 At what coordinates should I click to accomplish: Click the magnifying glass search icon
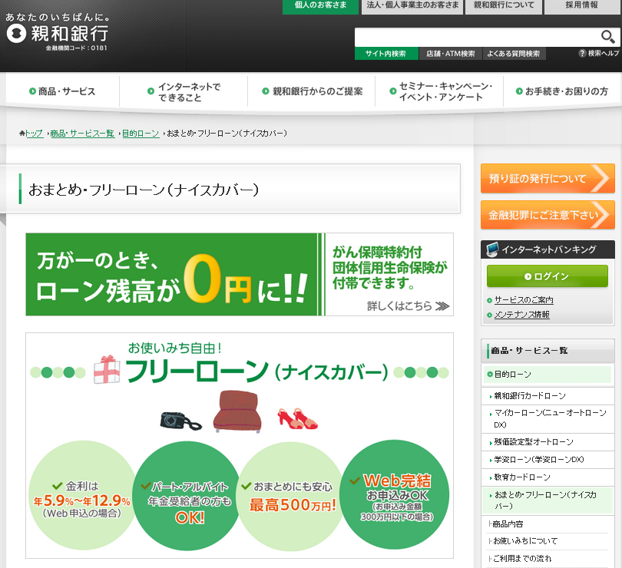coord(607,37)
